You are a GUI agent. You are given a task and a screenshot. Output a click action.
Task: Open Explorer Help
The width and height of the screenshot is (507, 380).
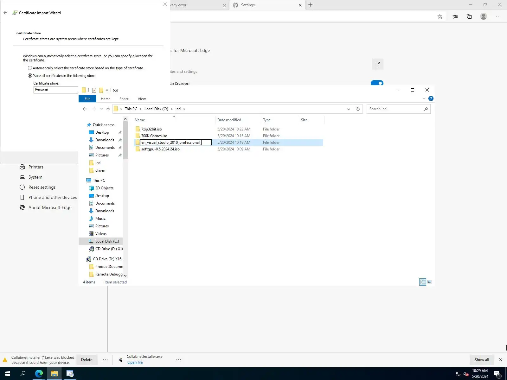[x=431, y=98]
